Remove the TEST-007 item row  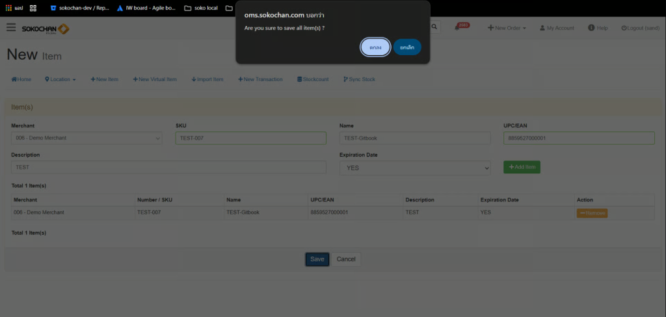click(591, 213)
